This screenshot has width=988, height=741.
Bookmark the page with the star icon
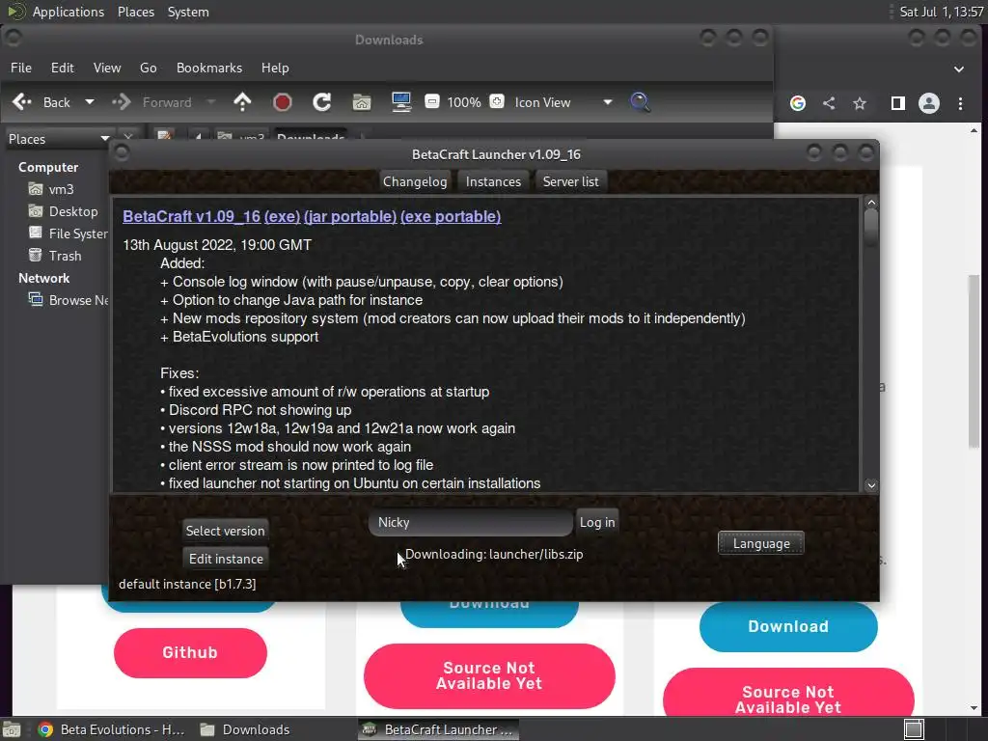click(860, 103)
